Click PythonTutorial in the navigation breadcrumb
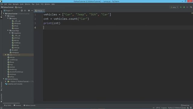Image resolution: width=193 pixels, height=109 pixels. click(7, 7)
